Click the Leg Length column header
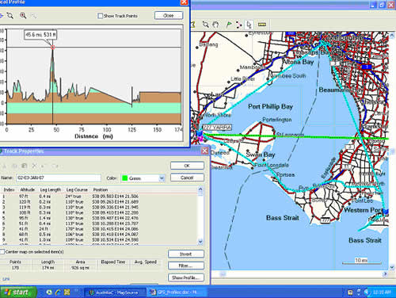Image resolution: width=396 pixels, height=298 pixels. click(x=51, y=189)
